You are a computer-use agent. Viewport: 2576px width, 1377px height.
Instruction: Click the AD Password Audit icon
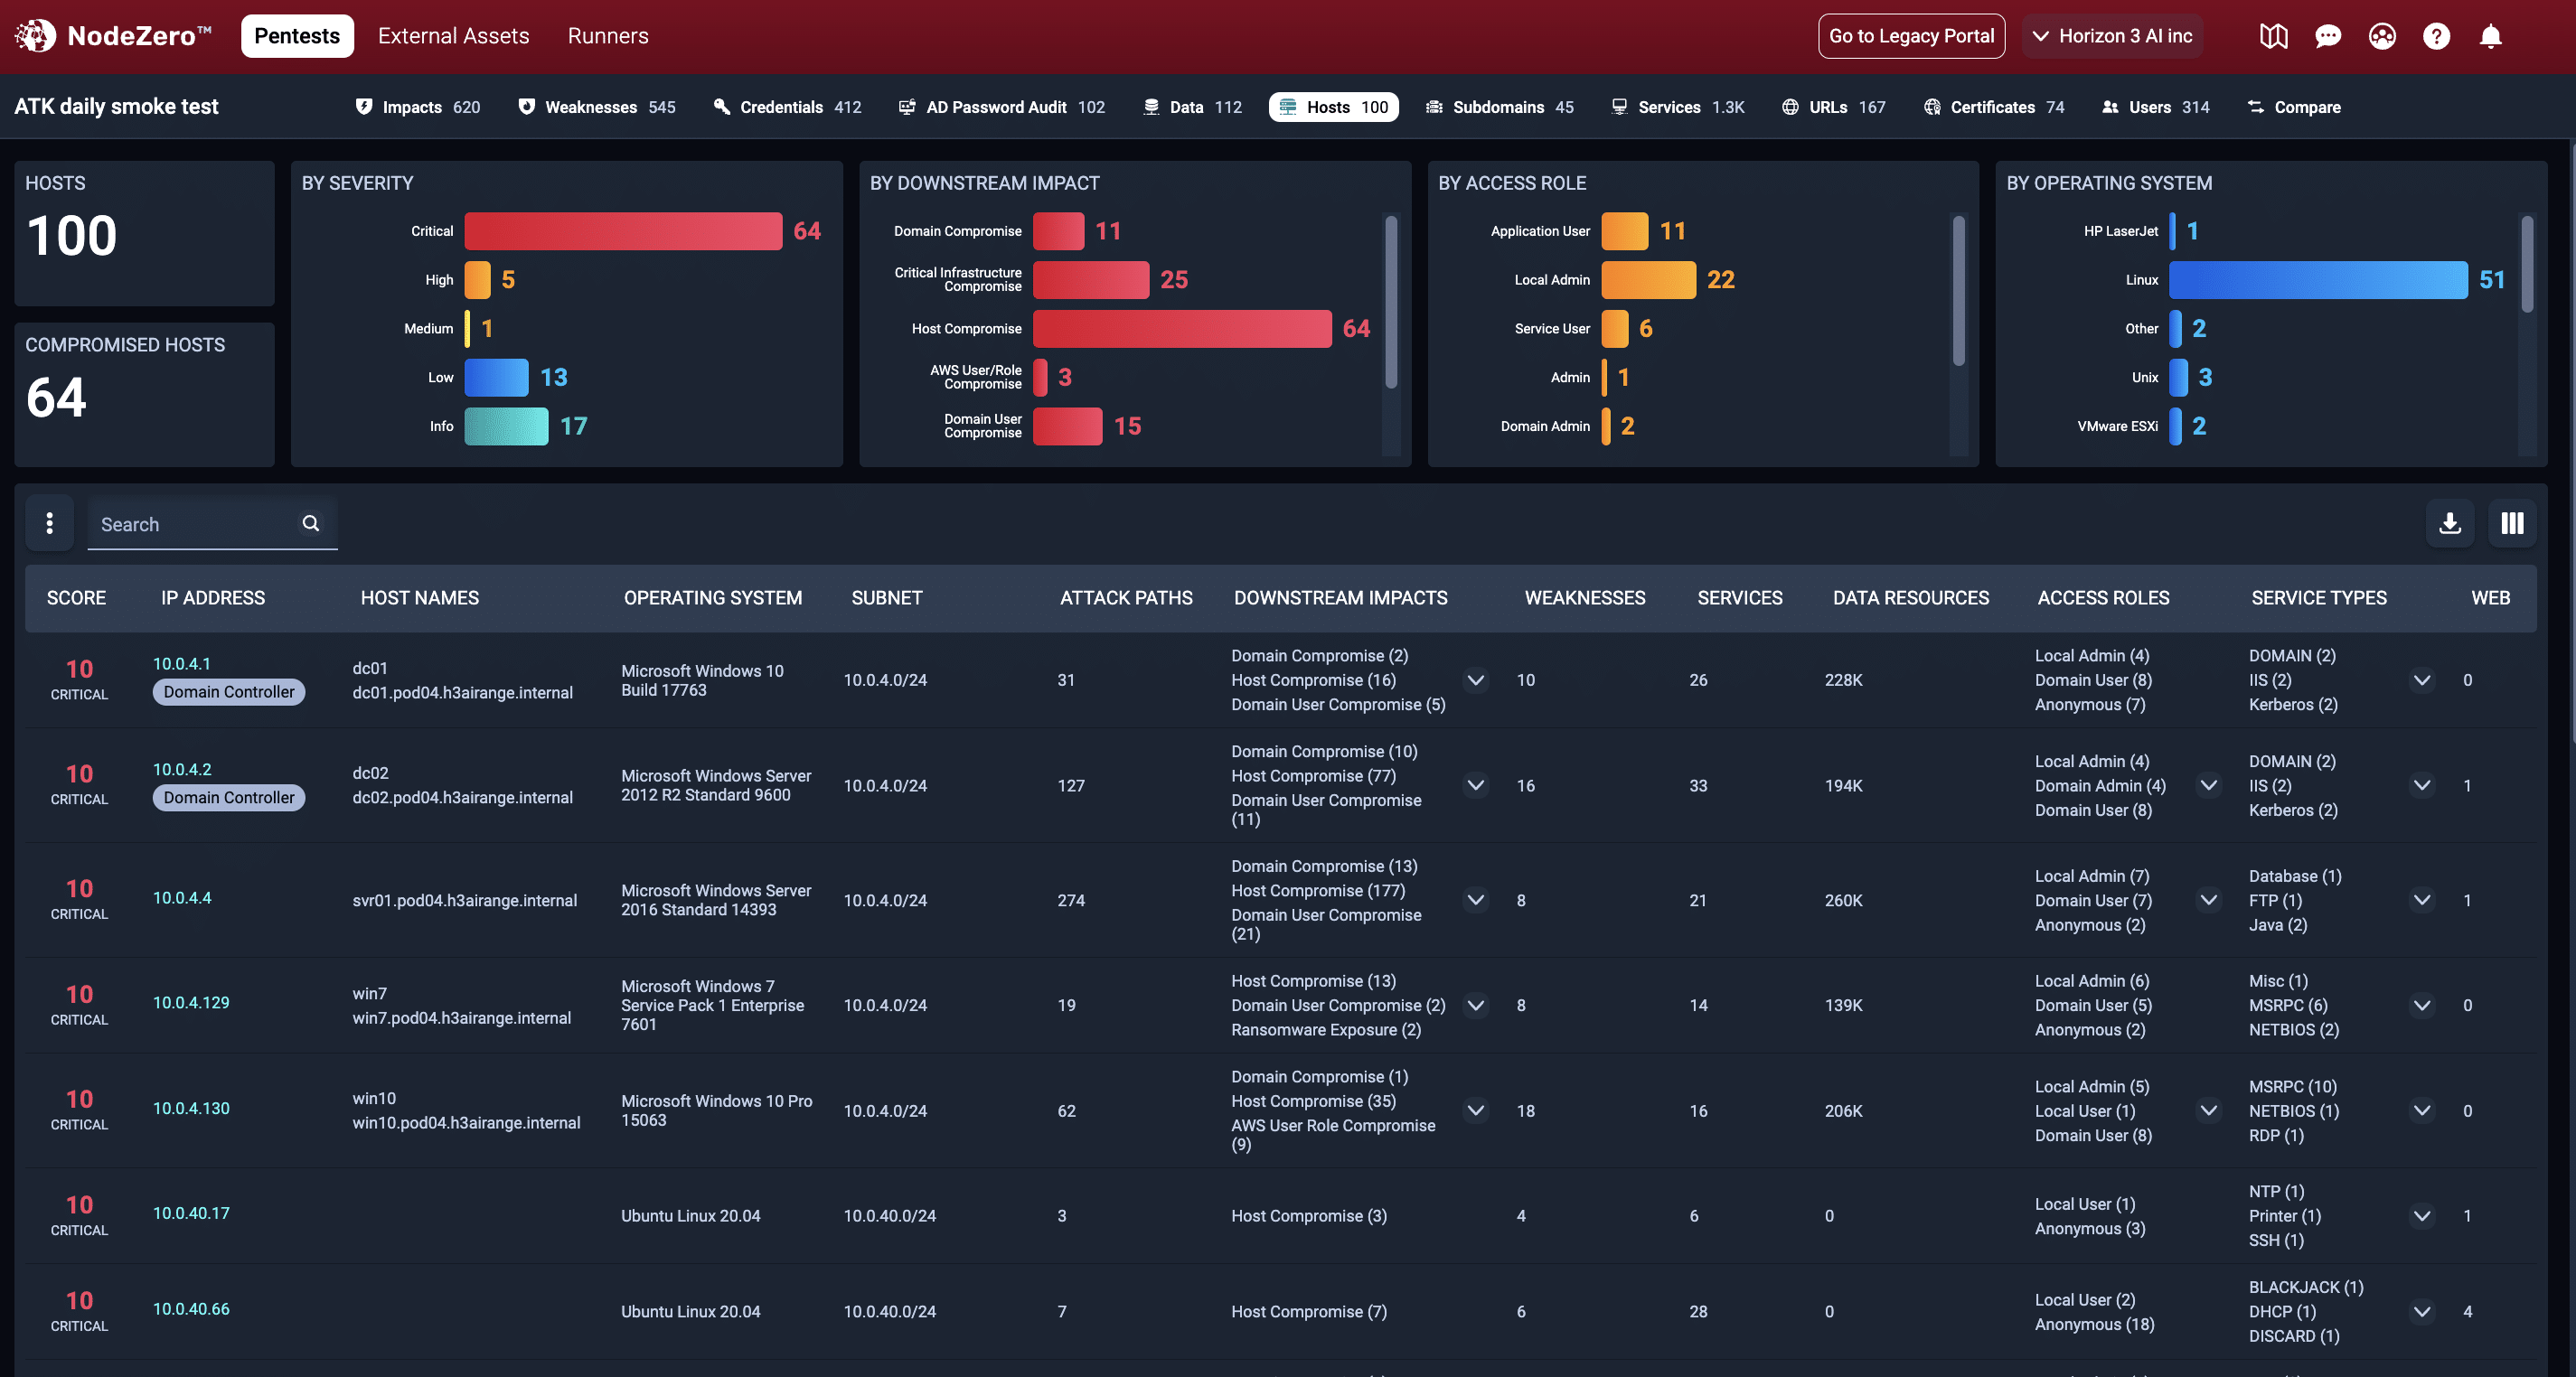[906, 106]
